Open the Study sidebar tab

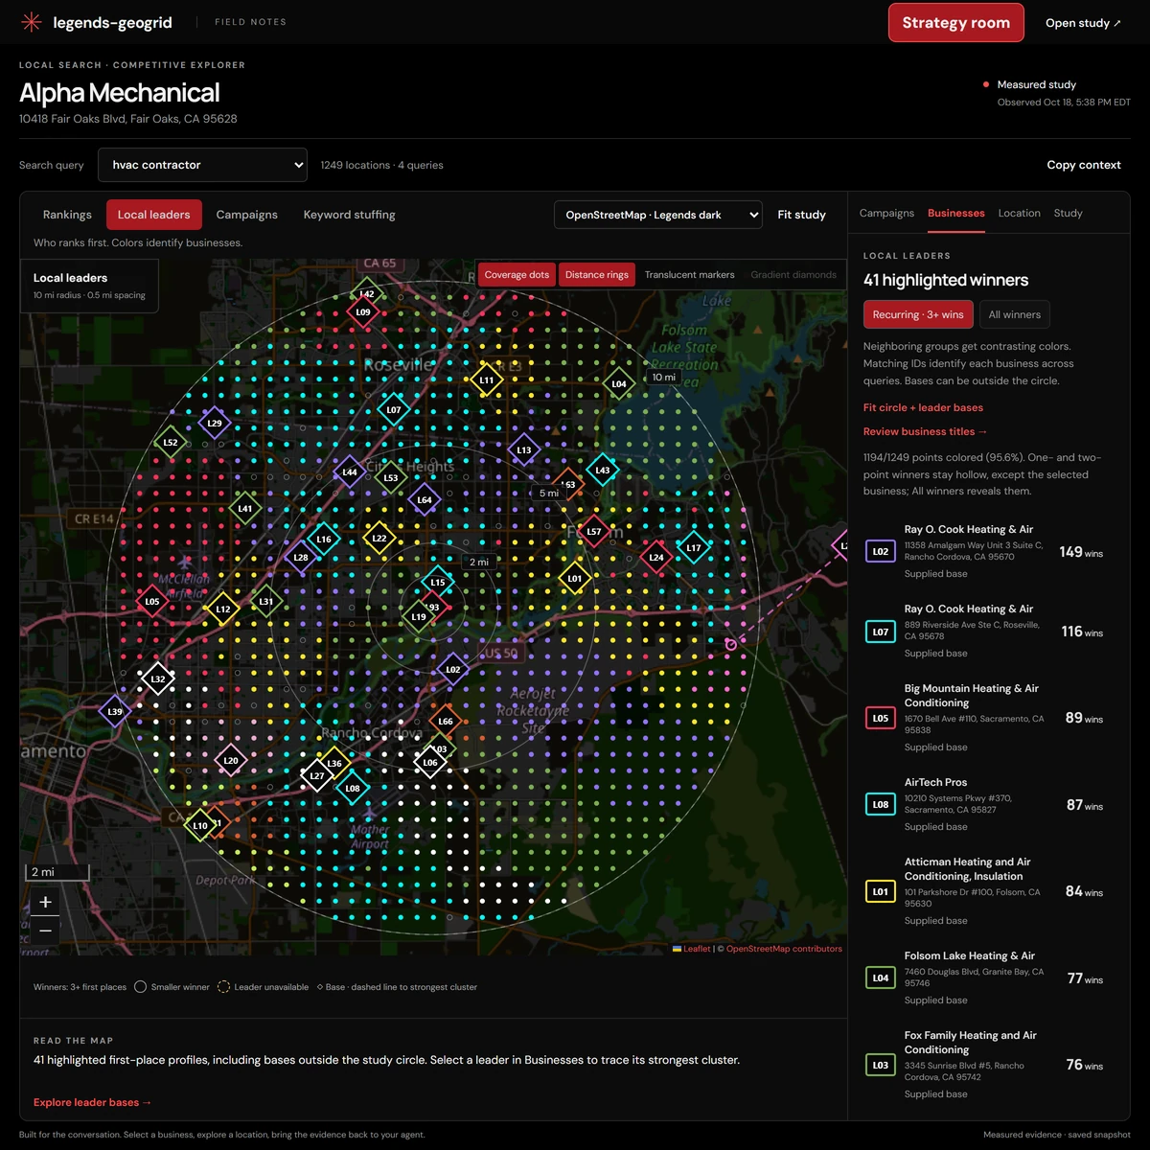pos(1068,213)
